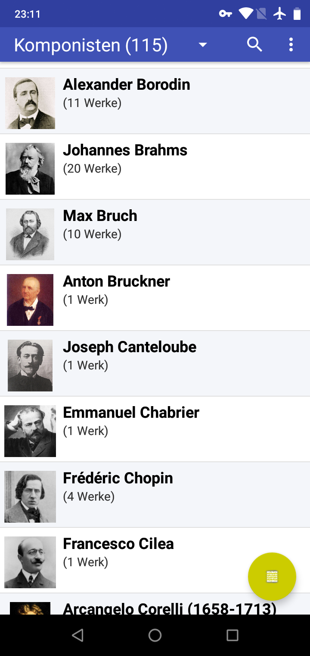Tap the Komponisten (115) title
The height and width of the screenshot is (656, 310).
(x=91, y=45)
